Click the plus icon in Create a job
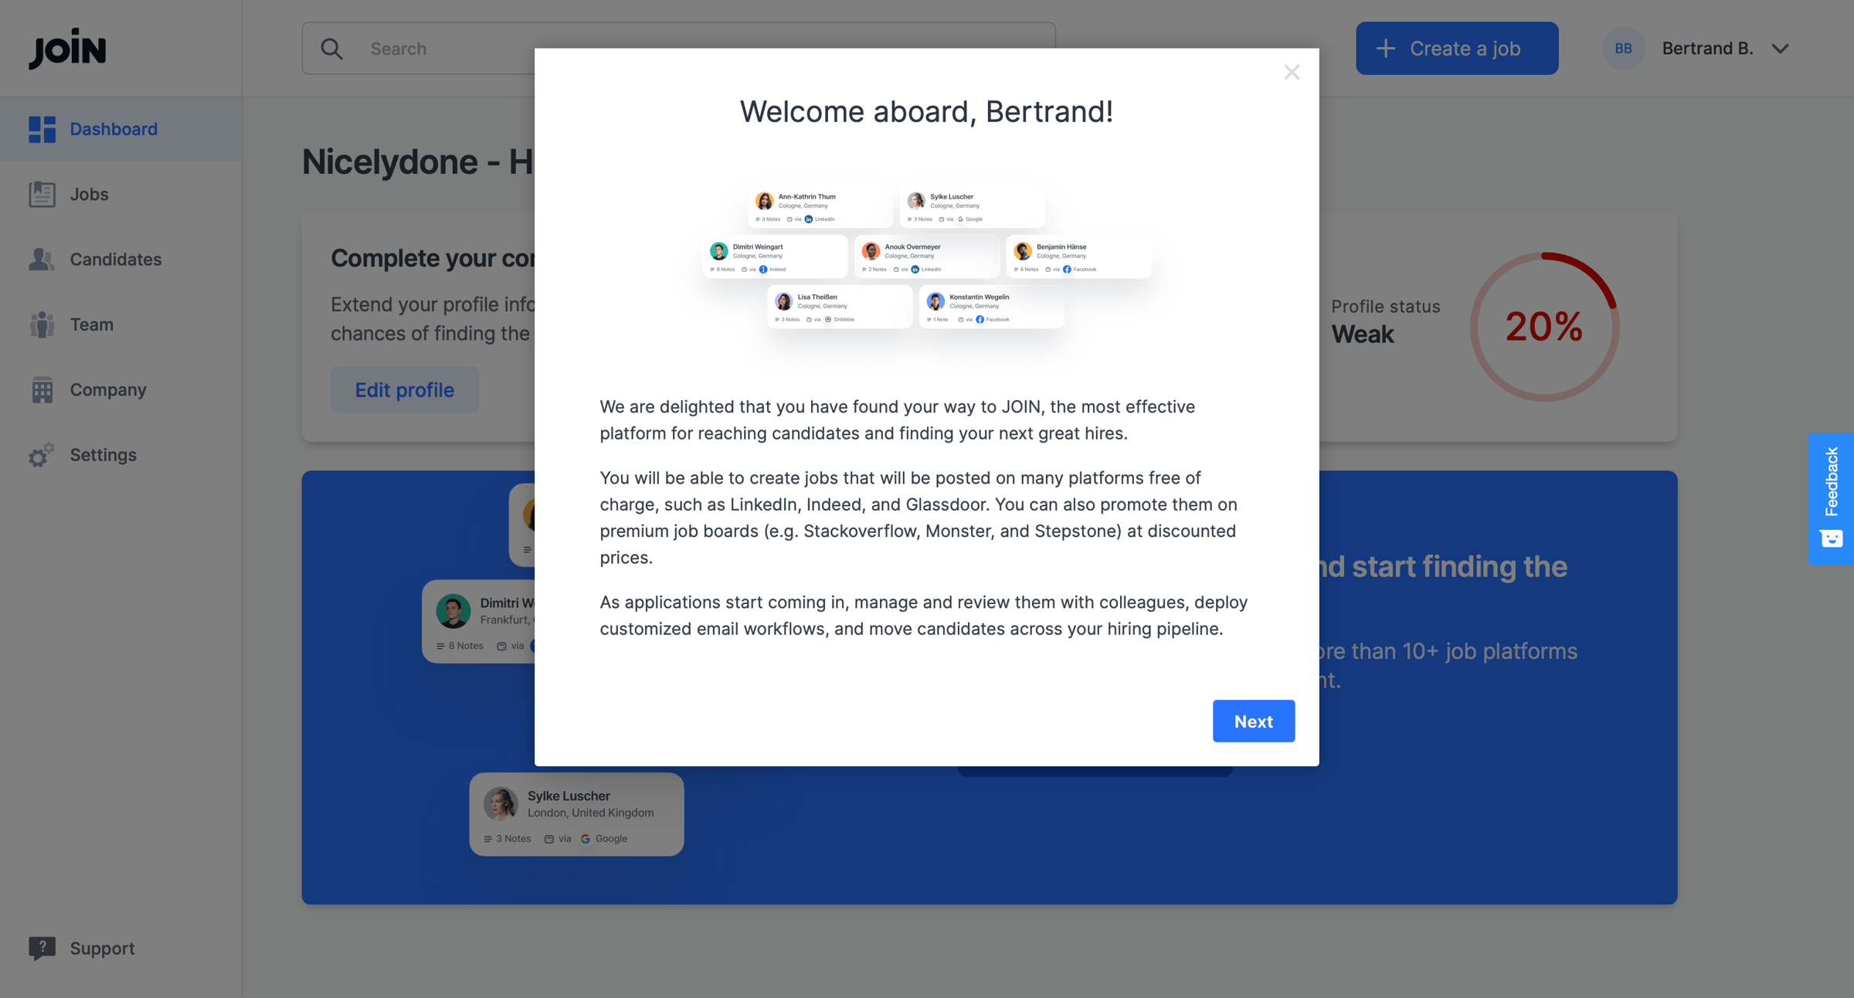The width and height of the screenshot is (1854, 998). point(1386,49)
